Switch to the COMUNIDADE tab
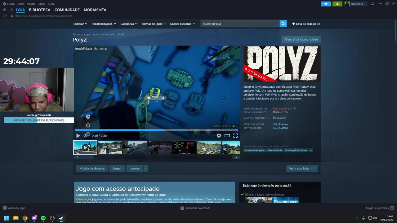Viewport: 397px width, 223px height. click(x=67, y=10)
